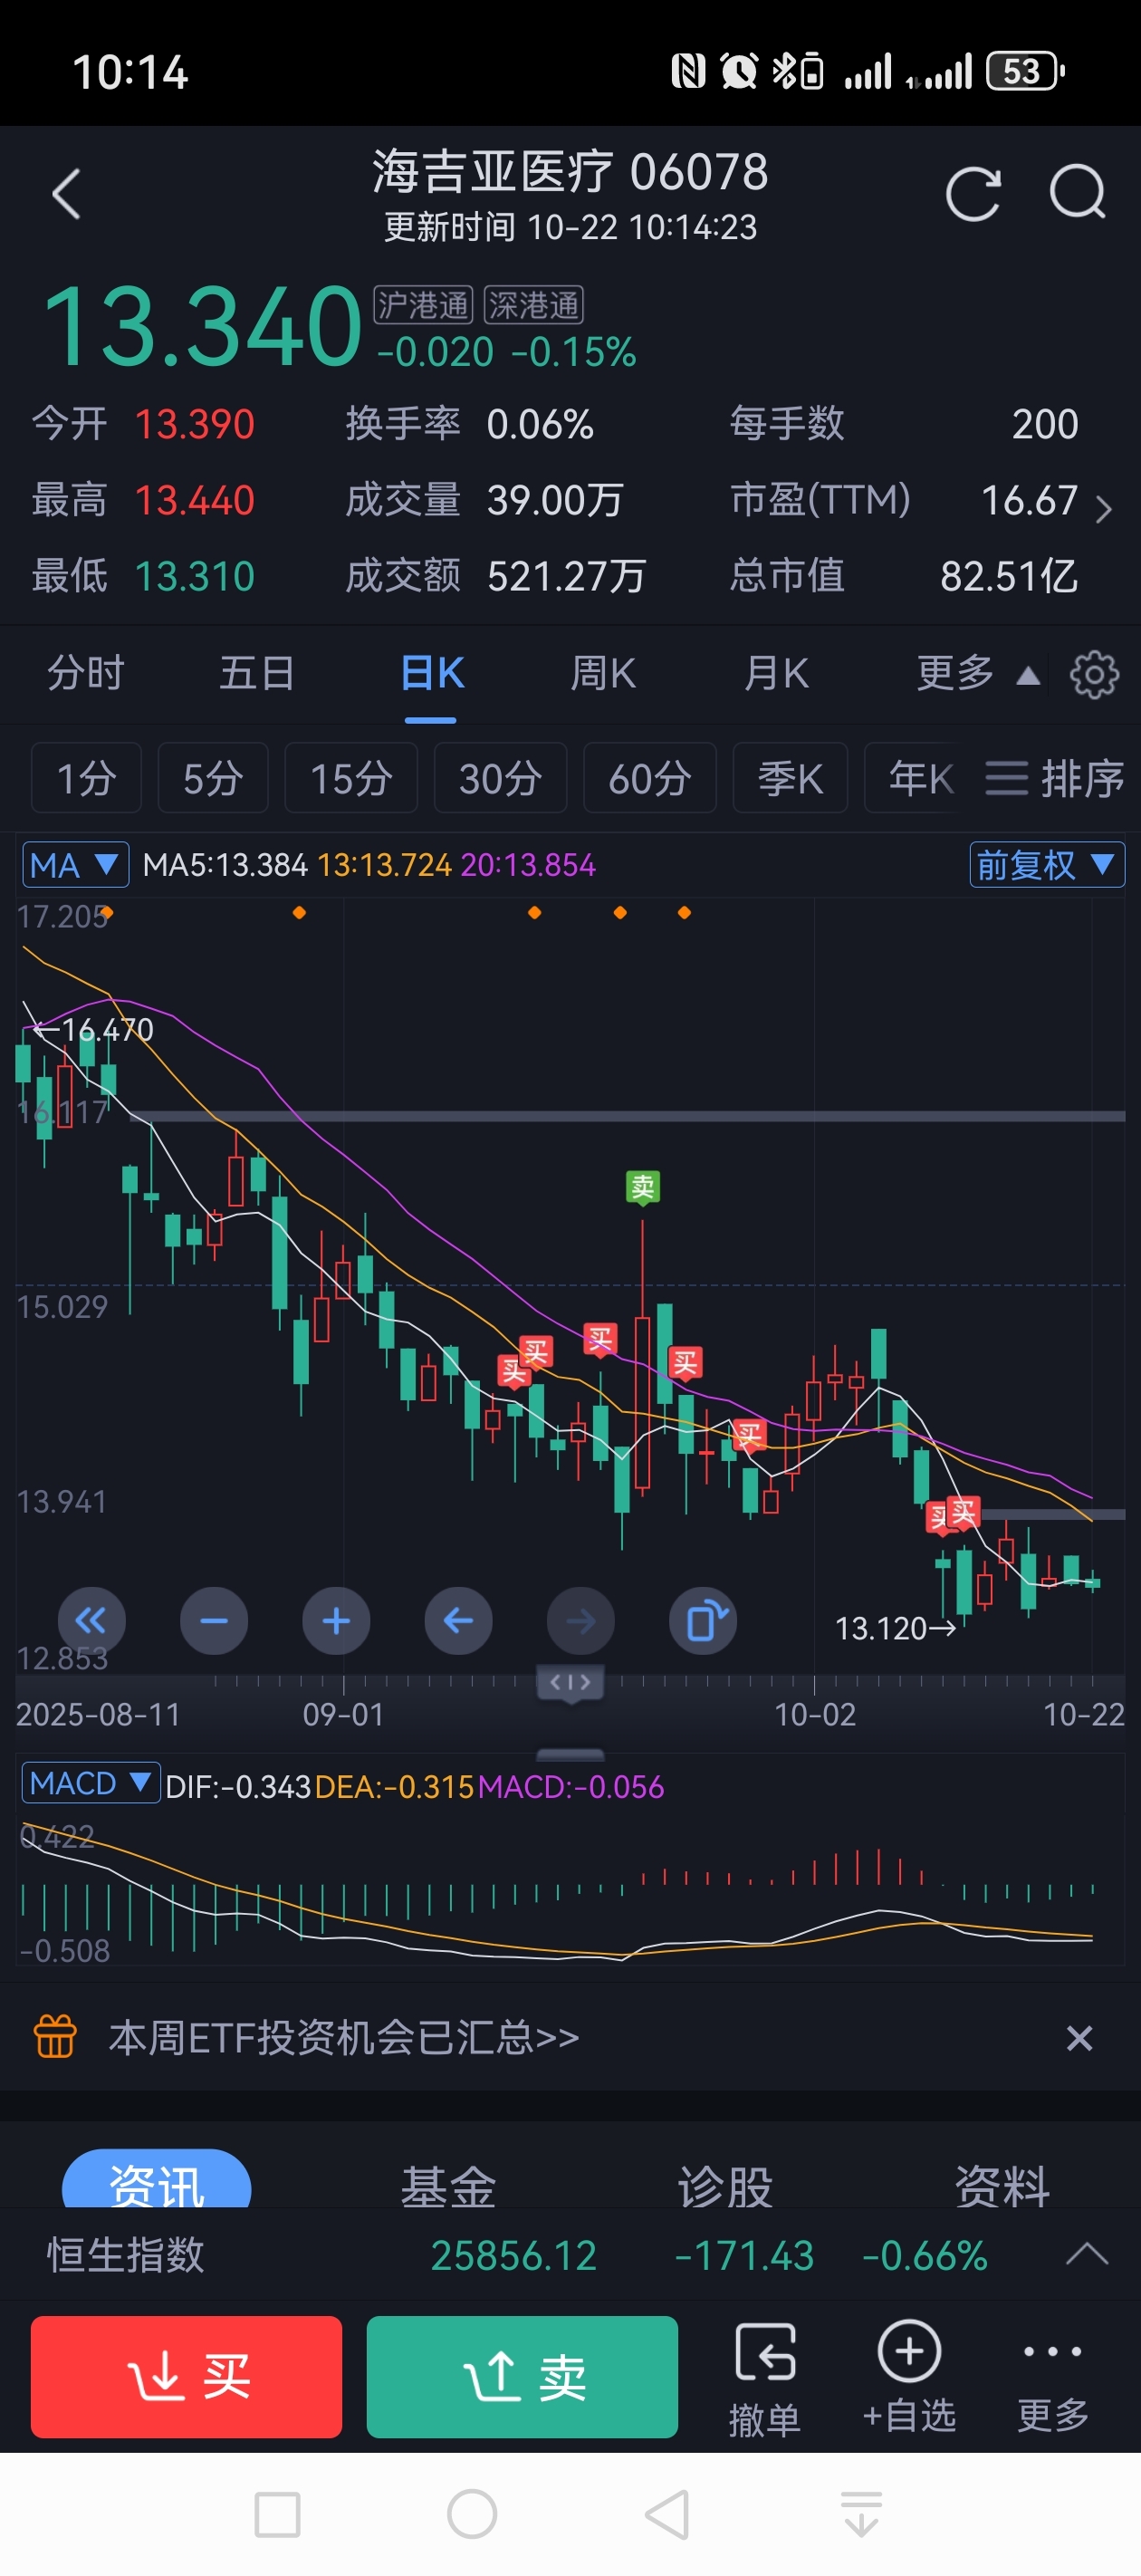
Task: Tap the gift icon in ETF banner
Action: tap(55, 2036)
